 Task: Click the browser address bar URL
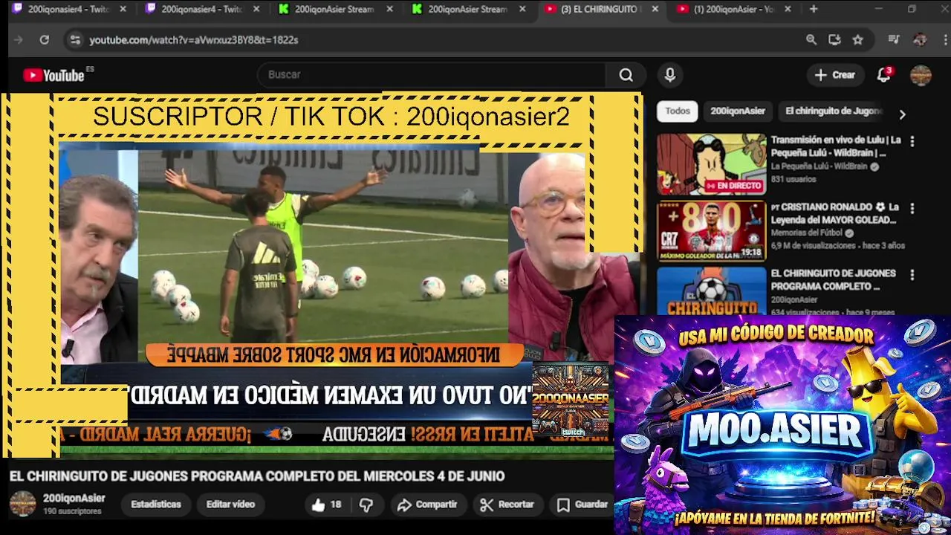point(194,40)
